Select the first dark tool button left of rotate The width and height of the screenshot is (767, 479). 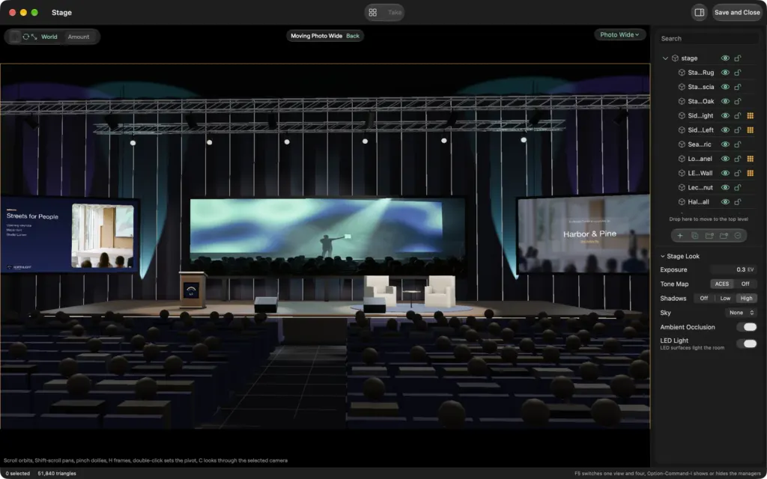tap(15, 37)
